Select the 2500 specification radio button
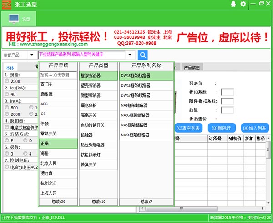Screen dimensions: 273x223 point(7,81)
